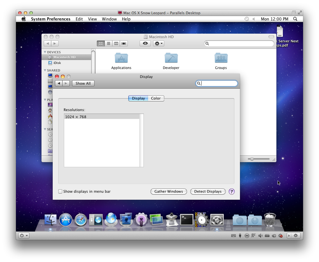Open the Edit menu
Screen dimensions: 319x262
(79, 19)
